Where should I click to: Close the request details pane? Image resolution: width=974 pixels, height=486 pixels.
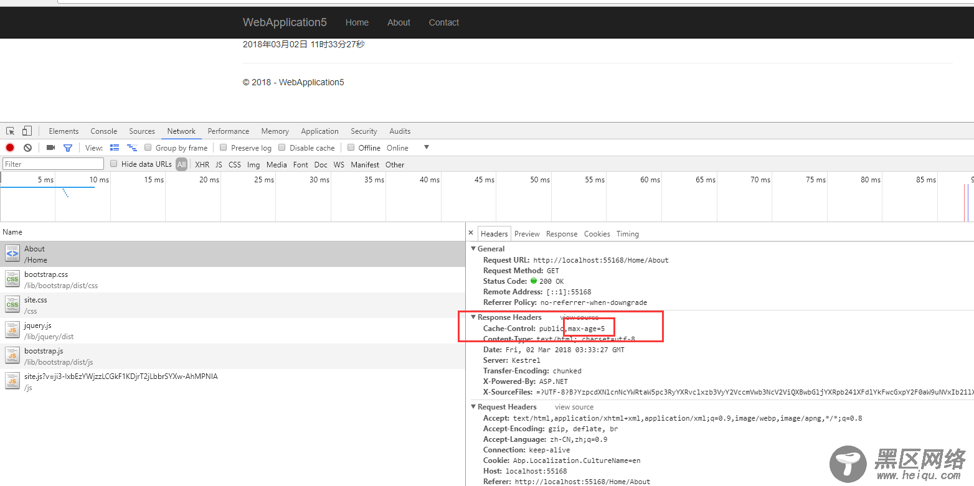(x=471, y=233)
